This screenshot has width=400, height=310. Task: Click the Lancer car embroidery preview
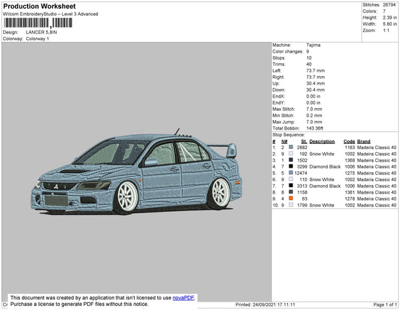[x=137, y=172]
